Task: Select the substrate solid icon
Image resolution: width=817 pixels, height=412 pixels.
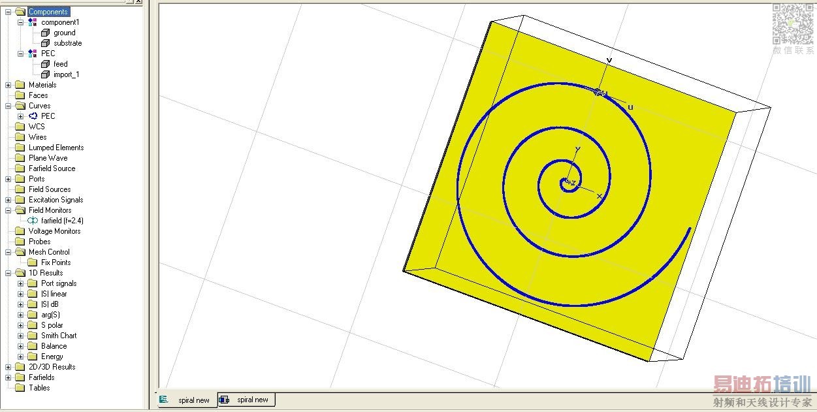Action: coord(45,43)
